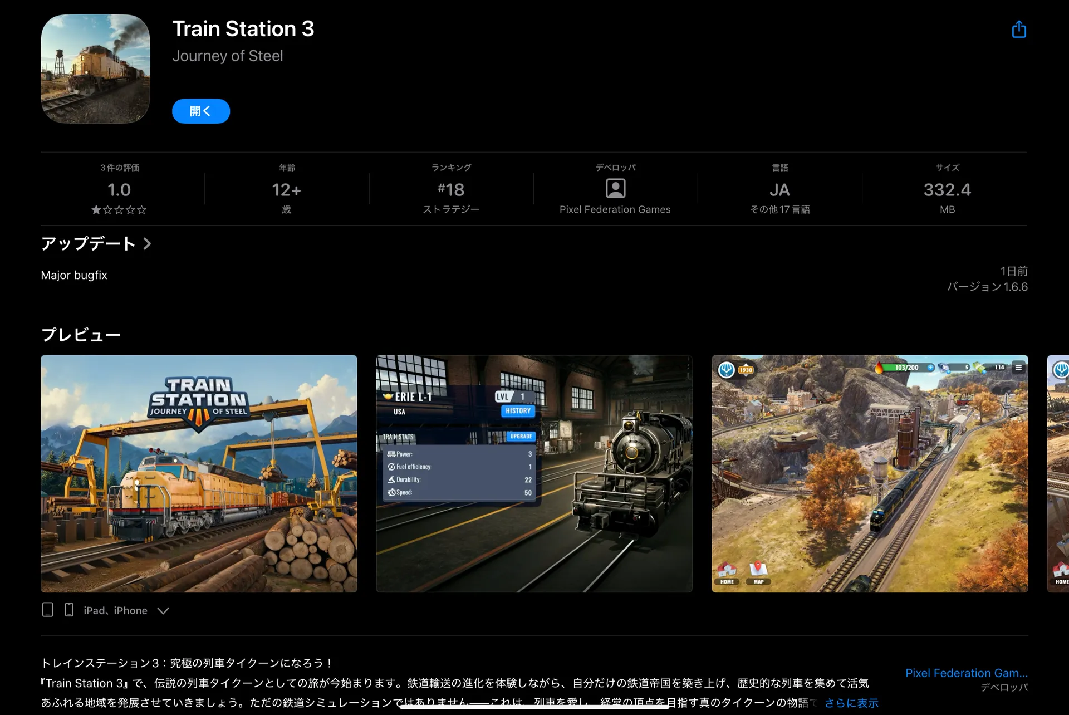This screenshot has width=1069, height=715.
Task: Tap the プレビュー heading
Action: click(x=81, y=335)
